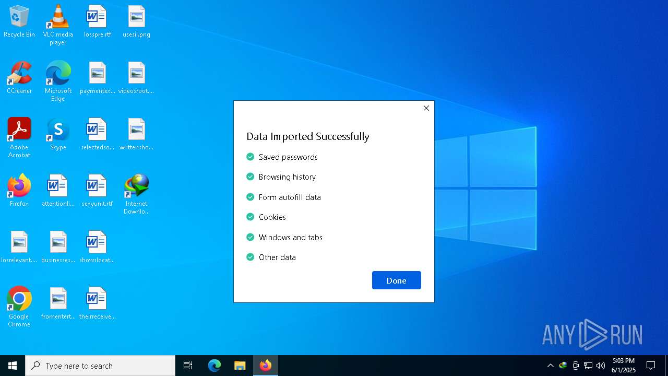Viewport: 668px width, 376px height.
Task: Open Task View on the taskbar
Action: click(x=188, y=366)
